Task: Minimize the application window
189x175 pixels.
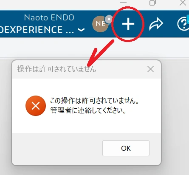Action: click(123, 3)
